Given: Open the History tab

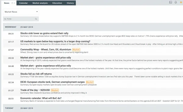Looking at the screenshot, I should point(70,3).
